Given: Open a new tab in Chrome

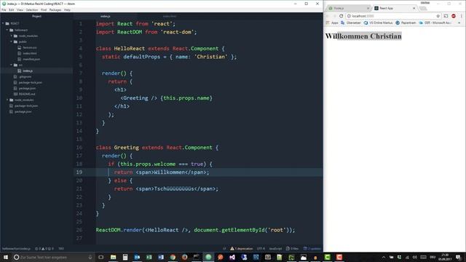Looking at the screenshot, I should pos(423,8).
